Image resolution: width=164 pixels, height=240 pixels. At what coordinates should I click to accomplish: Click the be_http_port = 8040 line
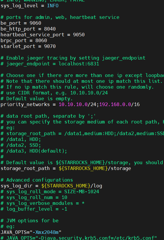tap(28, 29)
